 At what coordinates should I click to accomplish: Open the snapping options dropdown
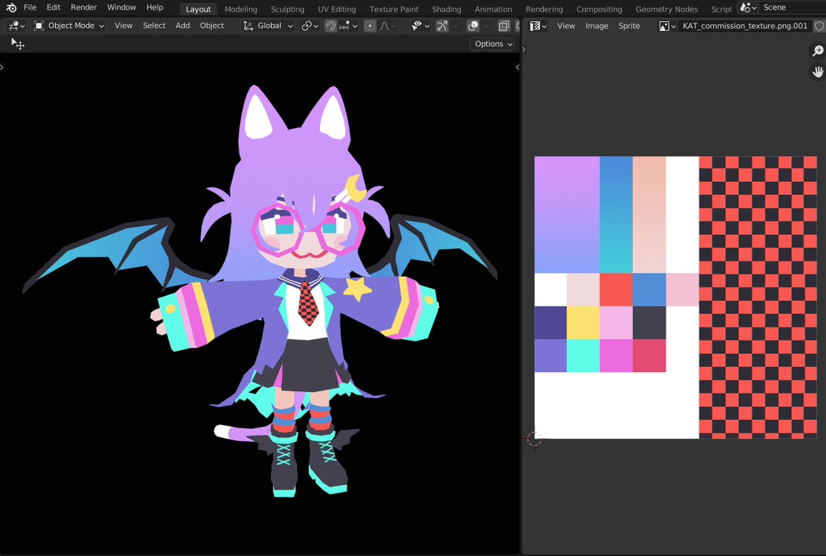pos(349,25)
